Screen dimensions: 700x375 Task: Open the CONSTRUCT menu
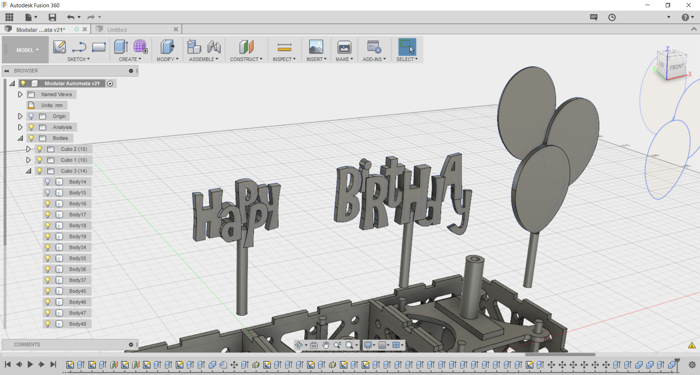pyautogui.click(x=246, y=59)
